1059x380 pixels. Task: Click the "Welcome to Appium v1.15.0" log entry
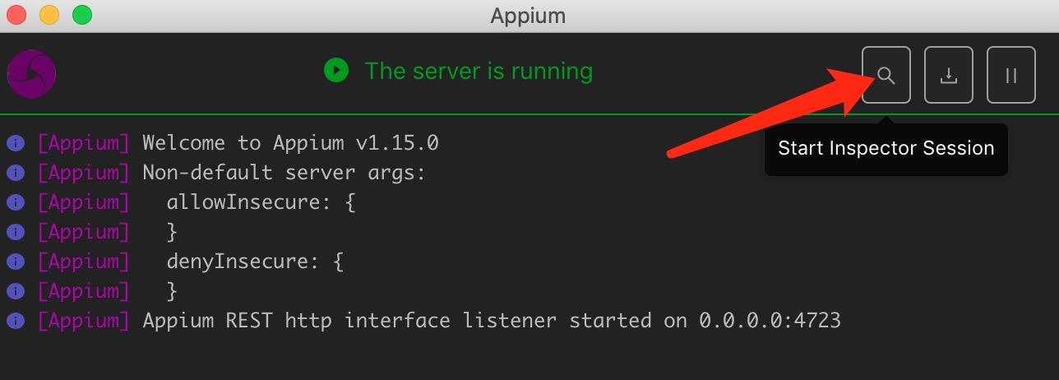(290, 143)
